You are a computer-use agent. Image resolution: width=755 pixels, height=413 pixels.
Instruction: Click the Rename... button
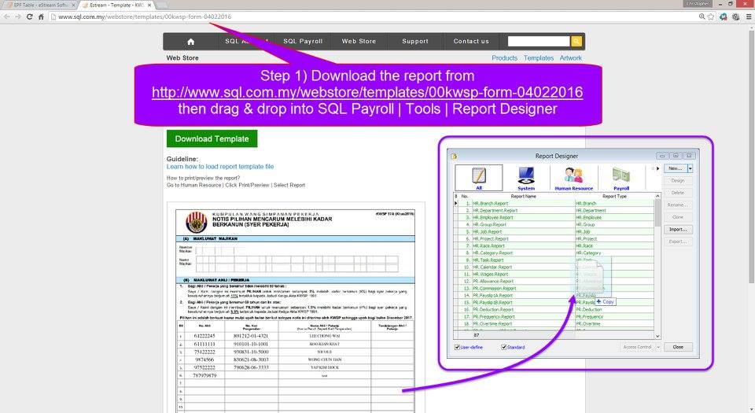[x=678, y=205]
